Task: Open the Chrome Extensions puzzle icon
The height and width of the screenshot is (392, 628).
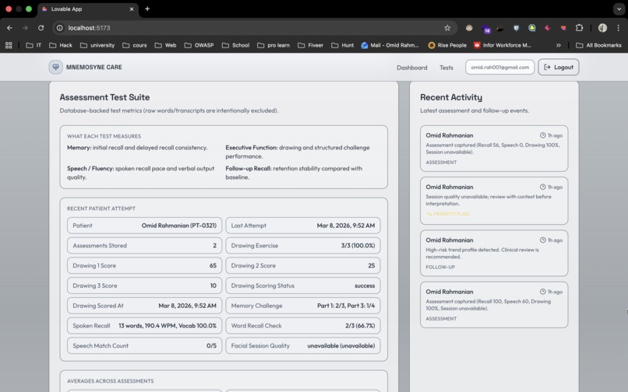Action: [579, 28]
